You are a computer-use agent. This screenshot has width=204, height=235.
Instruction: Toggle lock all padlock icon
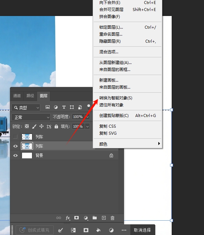click(x=56, y=126)
